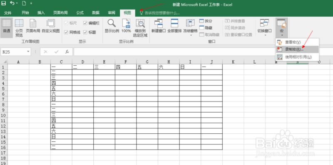Click cell C13 containing 六

(x=61, y=131)
